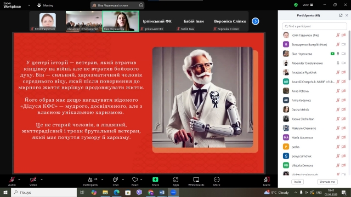Expand audio options caret next to Audio
Viewport: 351px width, 197px height.
(x=19, y=179)
